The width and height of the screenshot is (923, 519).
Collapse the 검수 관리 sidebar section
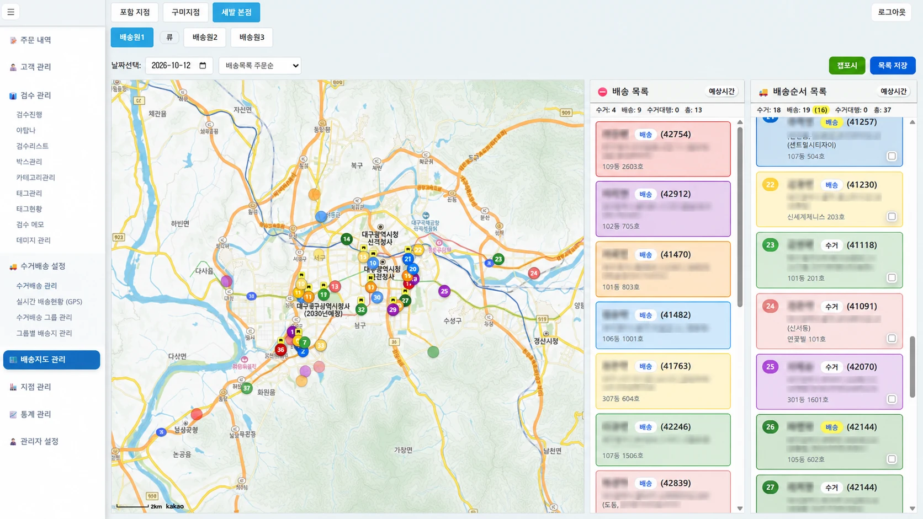35,95
